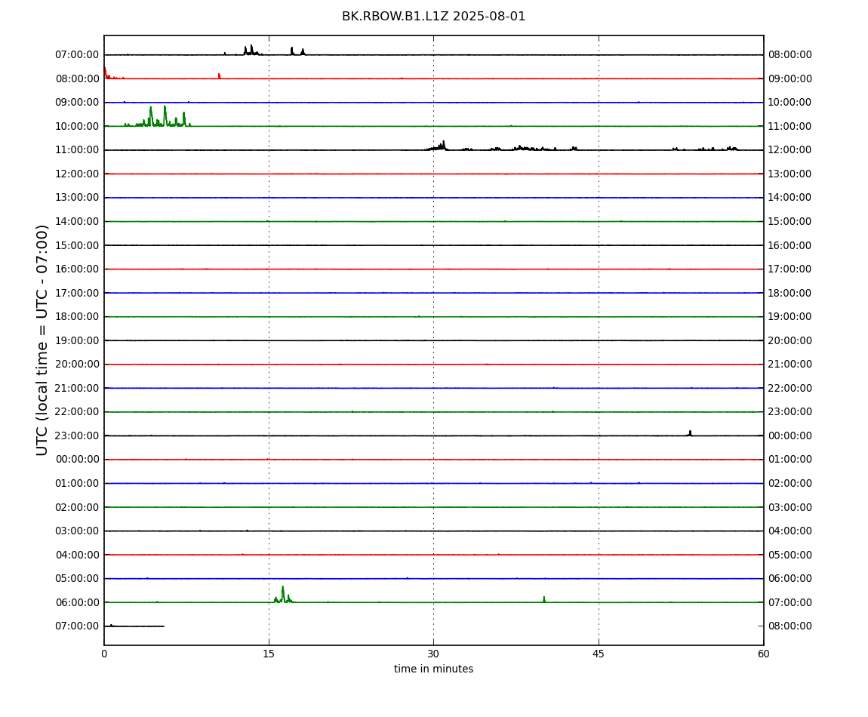
Task: Pick the right-axis end-time label 00:00:00
Action: (790, 435)
